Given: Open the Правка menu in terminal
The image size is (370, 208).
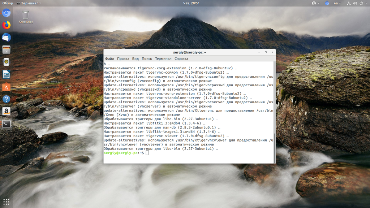Looking at the screenshot, I should coord(123,58).
